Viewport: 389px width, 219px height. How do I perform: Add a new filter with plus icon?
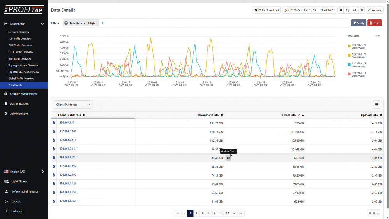(x=103, y=23)
